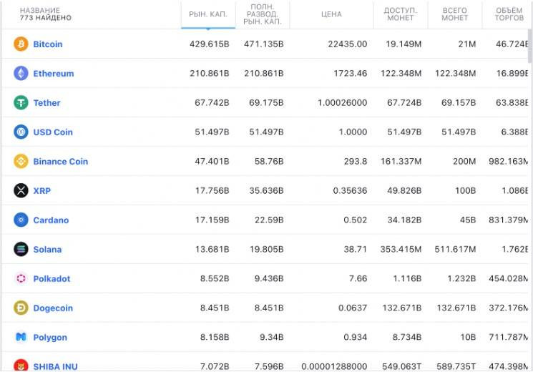This screenshot has height=372, width=533.
Task: Select Bitcoin diluted market cap 471.135B
Action: pos(264,44)
